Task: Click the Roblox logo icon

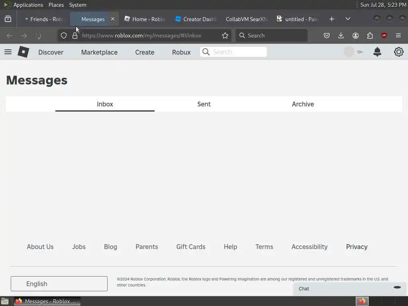Action: coord(24,52)
